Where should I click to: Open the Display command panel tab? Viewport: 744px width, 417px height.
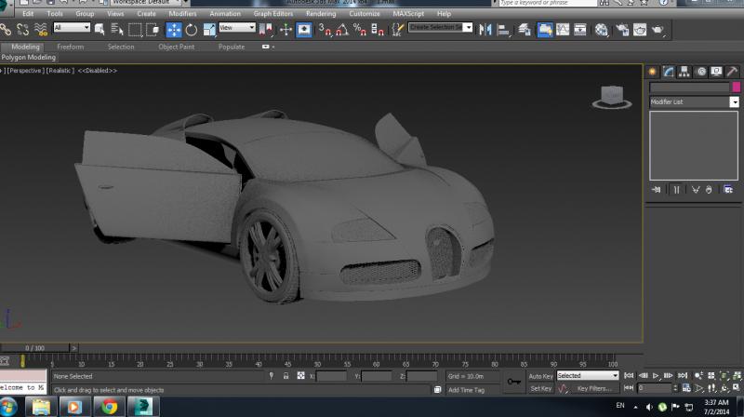(716, 72)
